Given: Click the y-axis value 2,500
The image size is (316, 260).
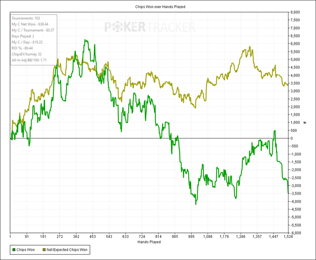Looking at the screenshot, I should point(295,99).
